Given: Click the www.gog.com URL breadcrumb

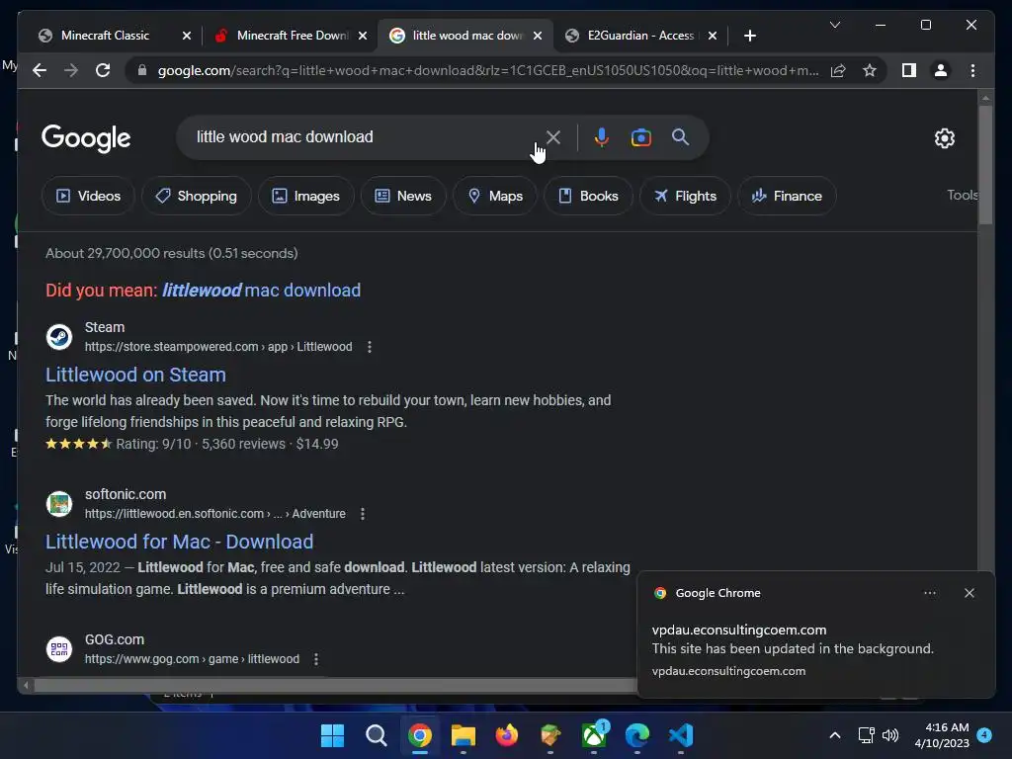Looking at the screenshot, I should point(192,659).
